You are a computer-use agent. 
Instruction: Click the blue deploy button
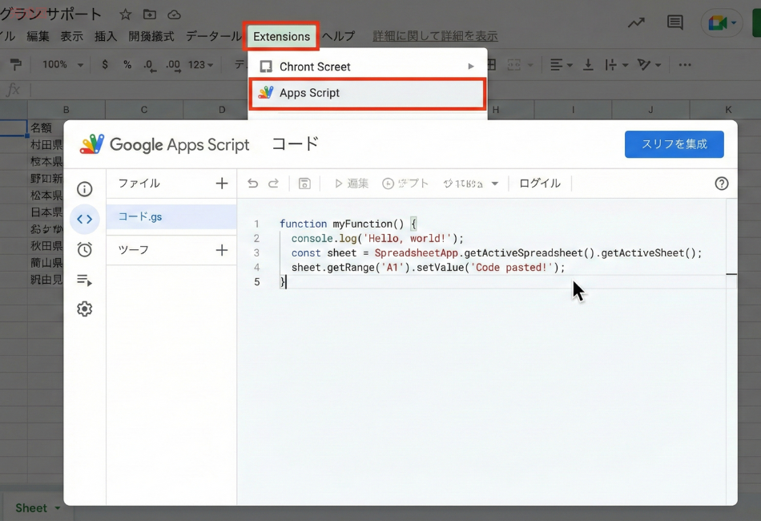tap(674, 144)
